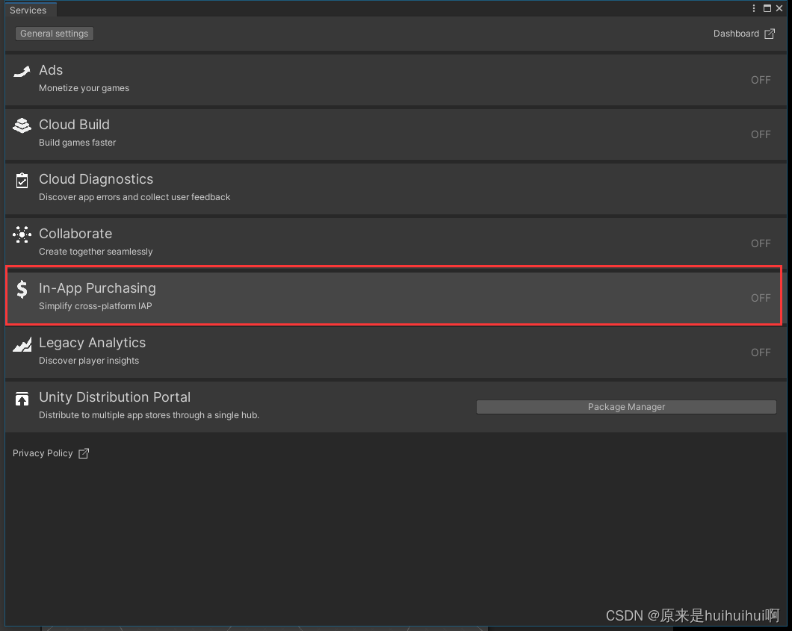The image size is (792, 631).
Task: Click the Legacy Analytics chart icon
Action: (21, 344)
